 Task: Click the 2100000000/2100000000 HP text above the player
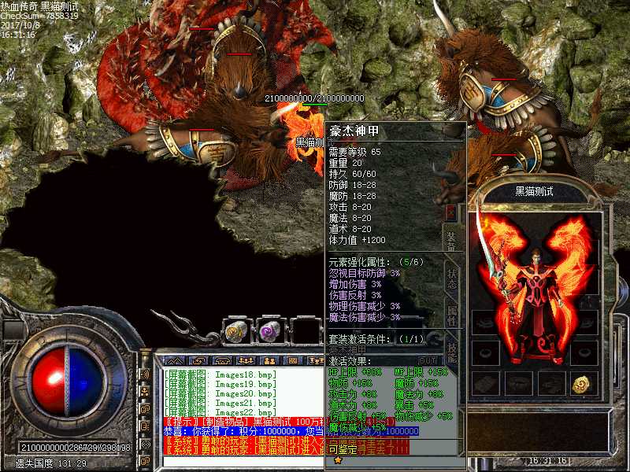click(x=314, y=98)
